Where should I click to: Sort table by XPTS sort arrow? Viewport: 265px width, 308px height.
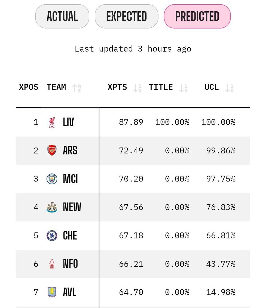click(137, 88)
